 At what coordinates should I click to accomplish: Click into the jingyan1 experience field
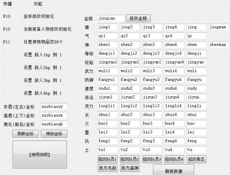(107, 62)
